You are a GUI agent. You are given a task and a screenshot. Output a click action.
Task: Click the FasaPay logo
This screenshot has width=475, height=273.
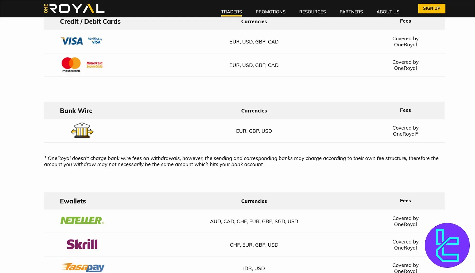83,267
